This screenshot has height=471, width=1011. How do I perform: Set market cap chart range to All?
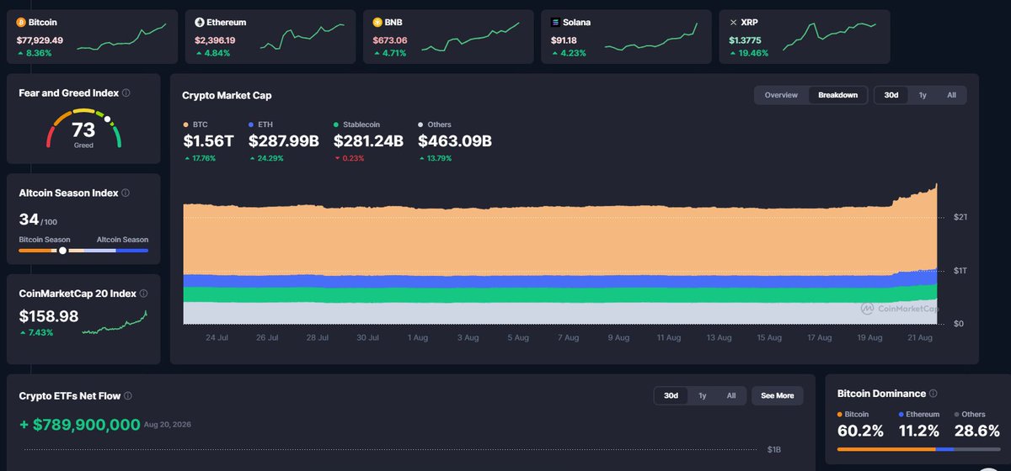951,95
